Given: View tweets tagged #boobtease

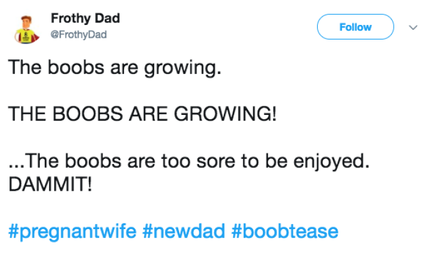Looking at the screenshot, I should coord(285,232).
